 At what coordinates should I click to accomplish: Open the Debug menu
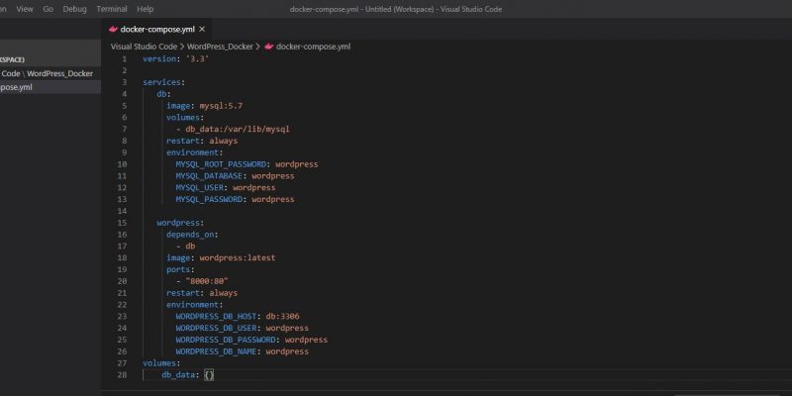point(75,9)
